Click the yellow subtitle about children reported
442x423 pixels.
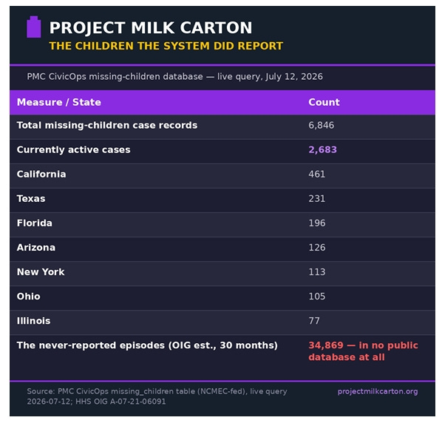pyautogui.click(x=166, y=46)
